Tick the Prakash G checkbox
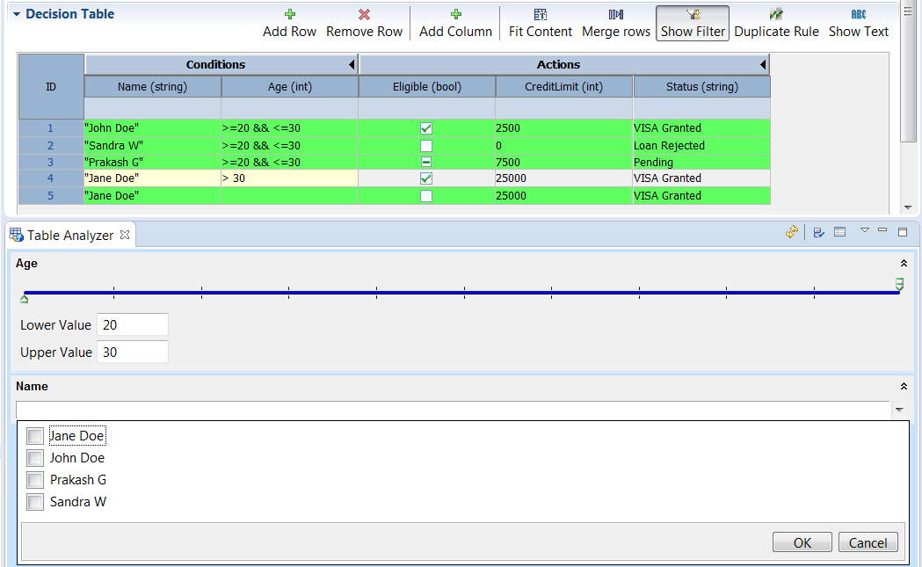 [35, 480]
